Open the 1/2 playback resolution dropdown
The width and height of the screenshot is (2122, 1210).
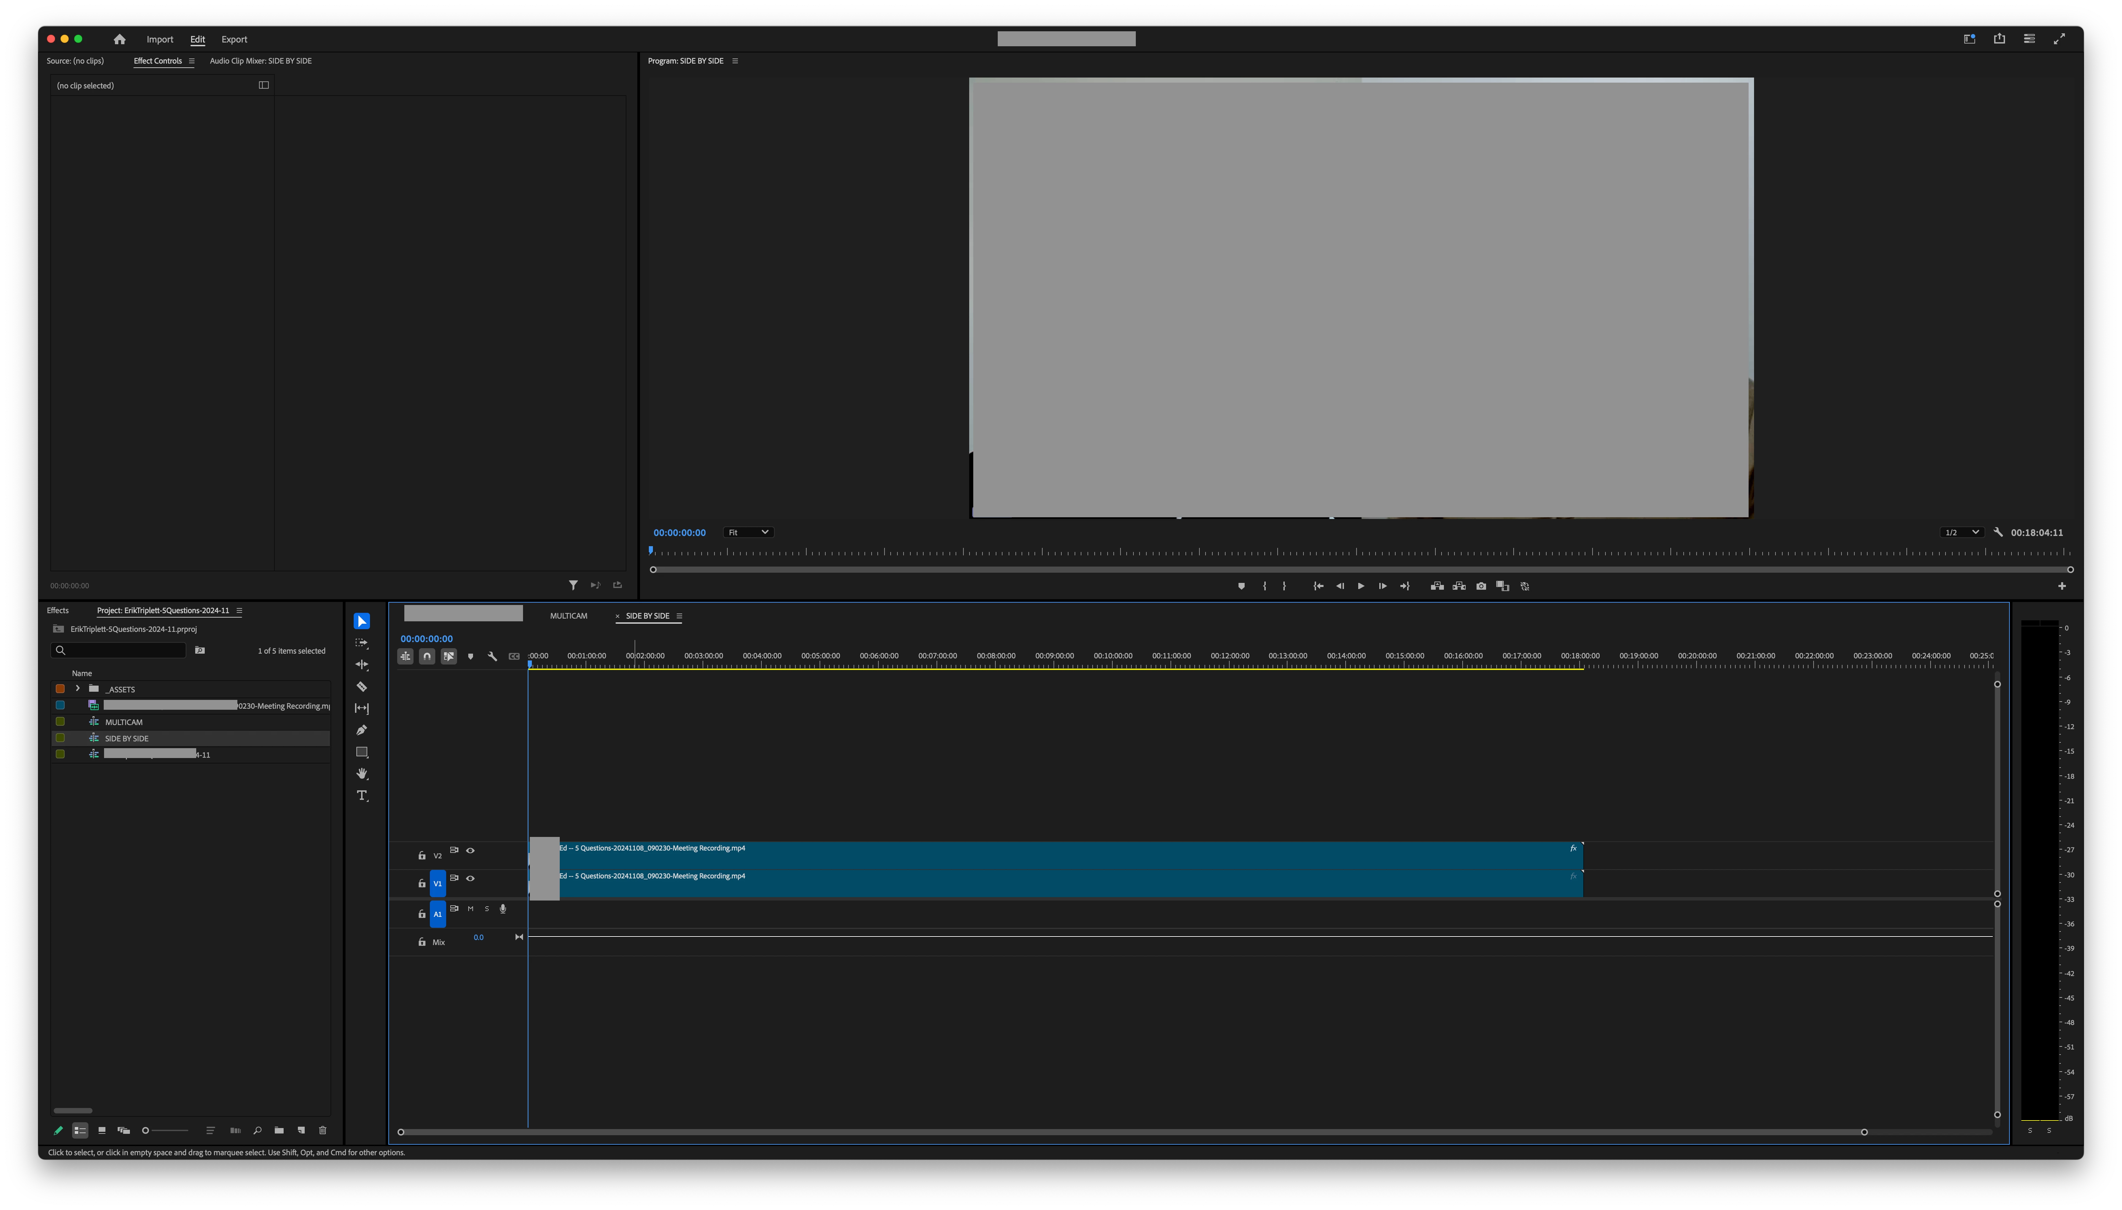pos(1961,532)
